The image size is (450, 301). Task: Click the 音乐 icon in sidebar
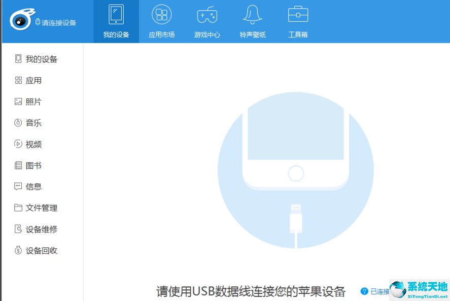point(18,123)
